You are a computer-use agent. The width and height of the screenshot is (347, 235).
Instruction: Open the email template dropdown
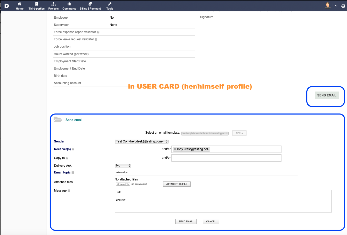pos(205,133)
